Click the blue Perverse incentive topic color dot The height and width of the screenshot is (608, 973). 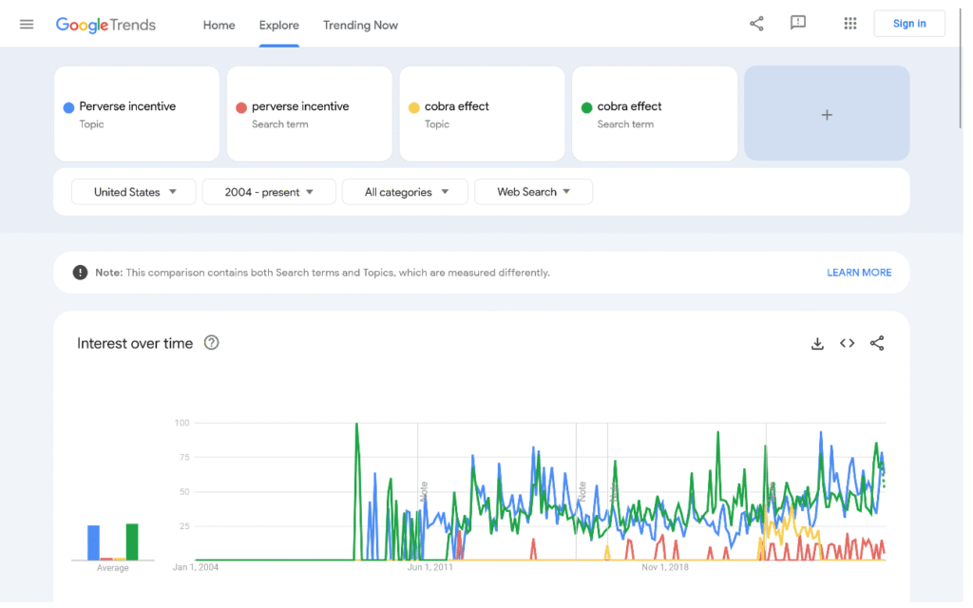click(x=68, y=107)
